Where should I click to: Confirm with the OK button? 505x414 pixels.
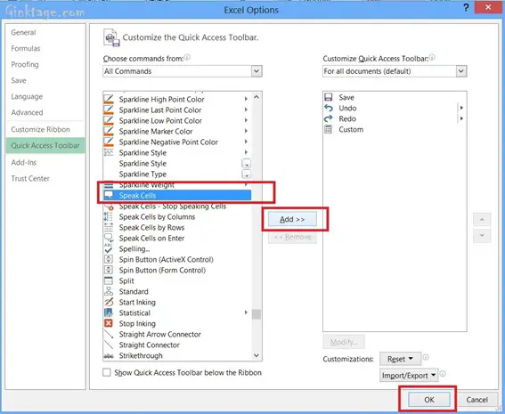pyautogui.click(x=429, y=400)
